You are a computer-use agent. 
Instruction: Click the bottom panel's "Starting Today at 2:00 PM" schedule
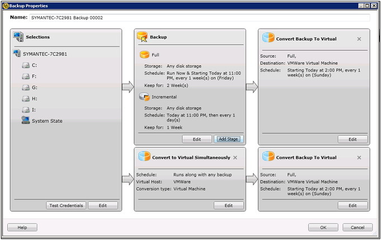323,191
